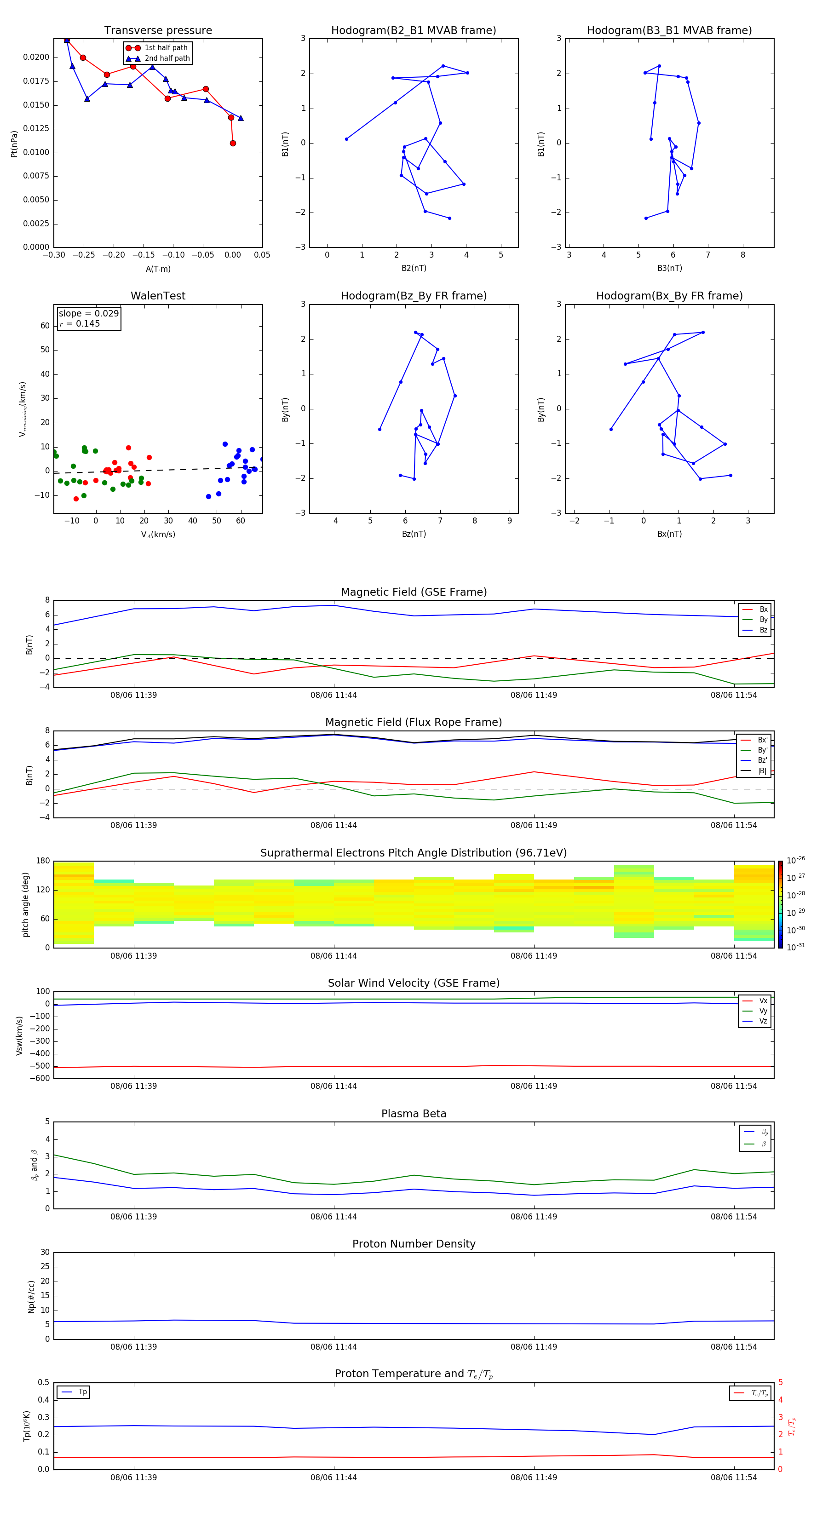Screen dimensions: 828x1518
Task: Click the 'B2(nT)' x-axis label
Action: pos(414,268)
